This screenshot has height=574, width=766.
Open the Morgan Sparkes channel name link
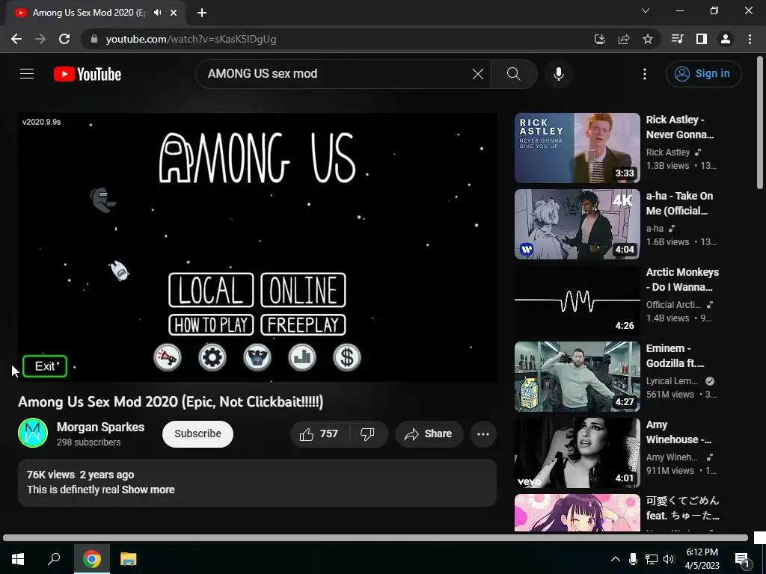101,427
